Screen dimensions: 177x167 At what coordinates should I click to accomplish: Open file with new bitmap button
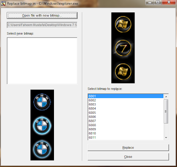(42, 16)
